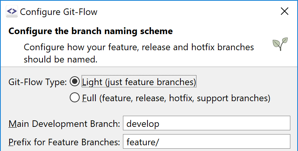The width and height of the screenshot is (298, 151).
Task: Select the Full Git-Flow type radio button
Action: 74,98
